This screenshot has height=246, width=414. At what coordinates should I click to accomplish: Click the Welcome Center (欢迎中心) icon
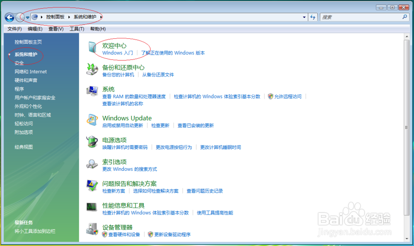92,48
